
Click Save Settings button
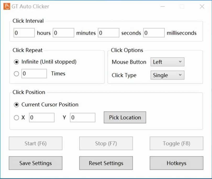pos(36,163)
